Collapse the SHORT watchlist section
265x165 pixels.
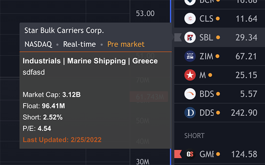click(195, 135)
